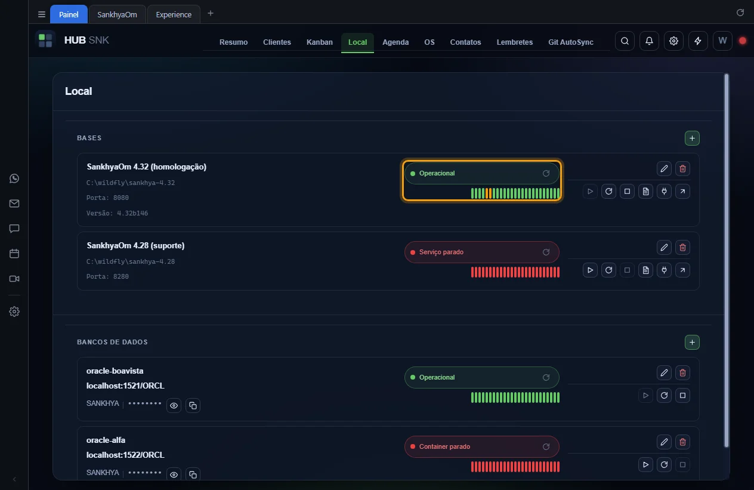The height and width of the screenshot is (490, 754).
Task: Show oracle-boavista password
Action: pos(174,405)
